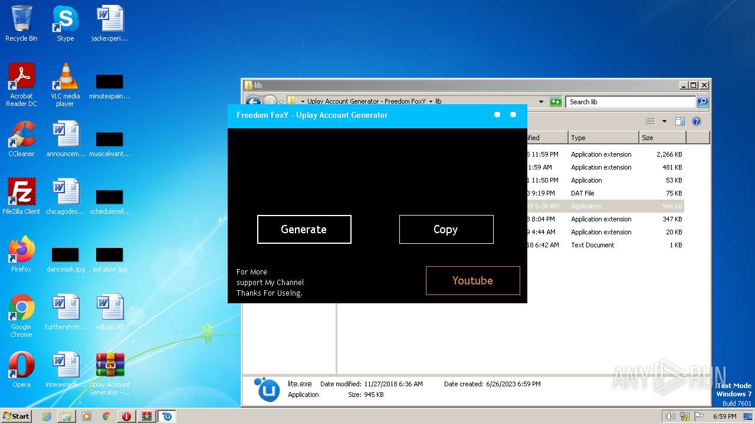The image size is (755, 424).
Task: Select the danceask.jpg desktop file
Action: (x=65, y=259)
